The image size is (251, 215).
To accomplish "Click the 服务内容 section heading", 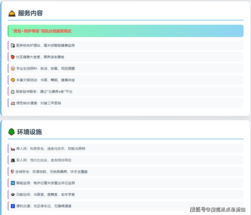I will pyautogui.click(x=30, y=14).
